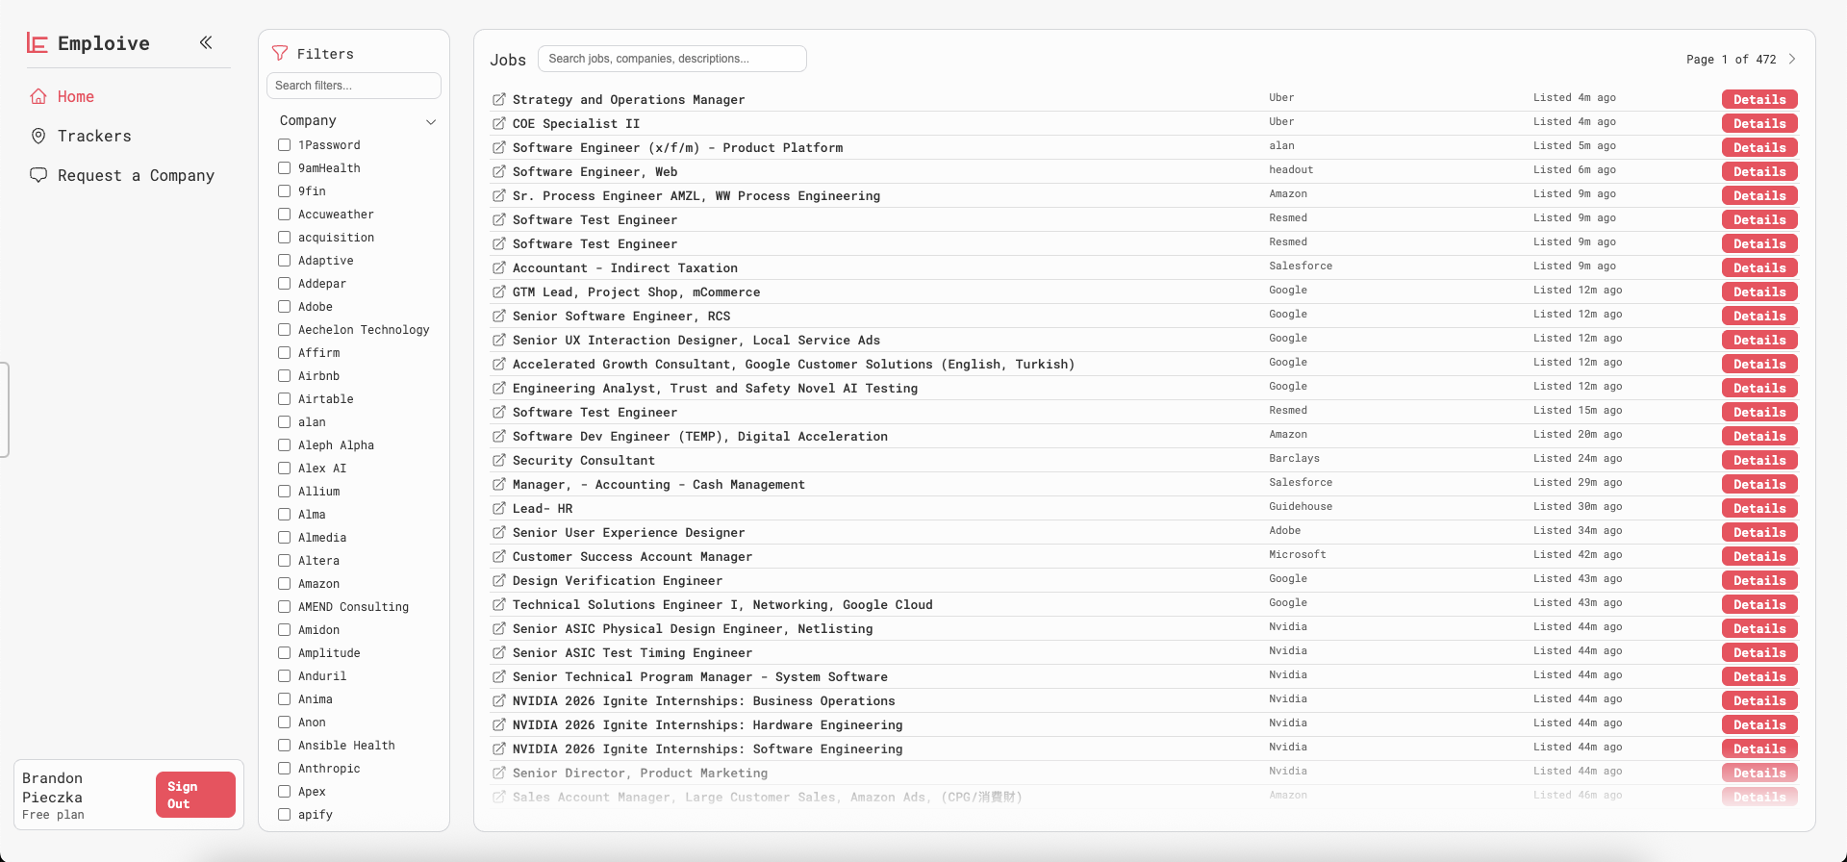Click the Request a Company chat icon
The image size is (1847, 862).
[x=38, y=175]
